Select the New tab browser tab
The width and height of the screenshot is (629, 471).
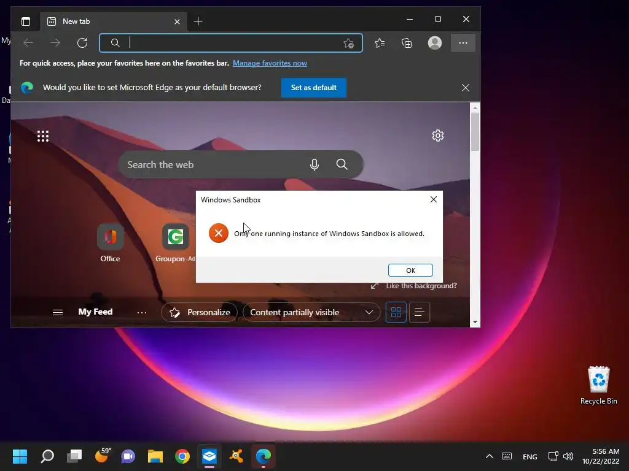(x=114, y=21)
